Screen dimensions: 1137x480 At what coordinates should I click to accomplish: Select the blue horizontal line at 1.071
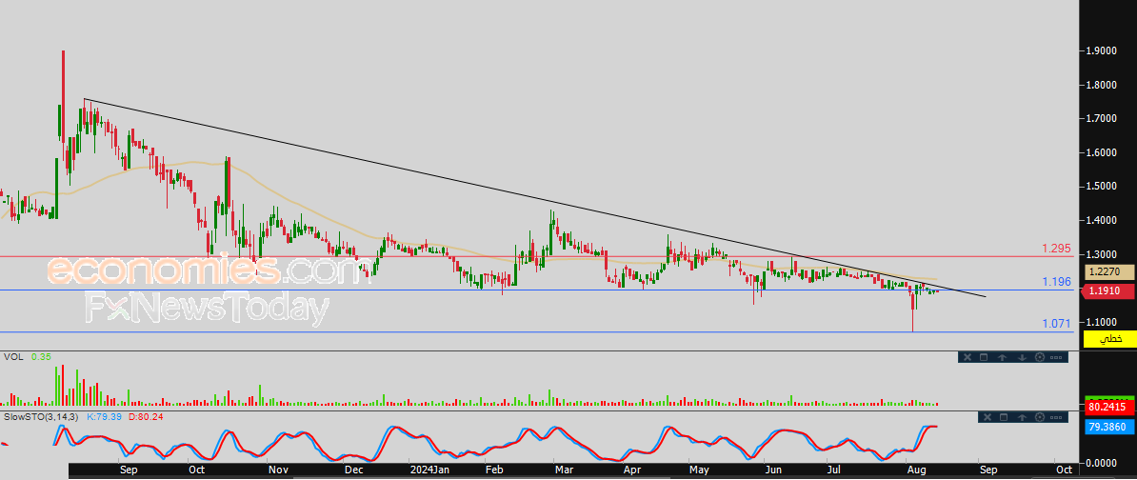(x=536, y=332)
